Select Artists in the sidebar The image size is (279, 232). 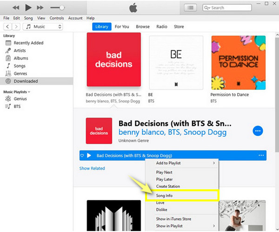[36, 51]
